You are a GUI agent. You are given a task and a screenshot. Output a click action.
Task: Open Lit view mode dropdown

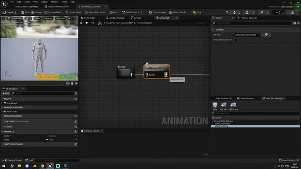click(x=28, y=18)
